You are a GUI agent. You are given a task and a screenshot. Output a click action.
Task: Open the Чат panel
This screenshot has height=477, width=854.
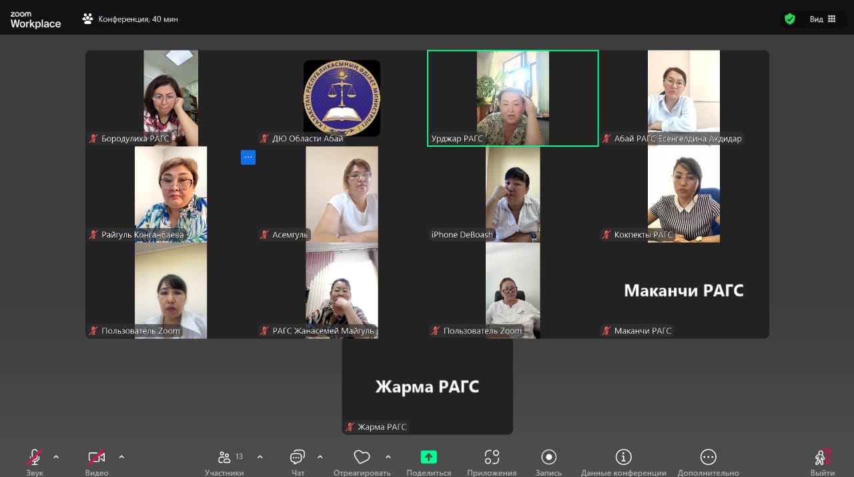click(x=296, y=458)
